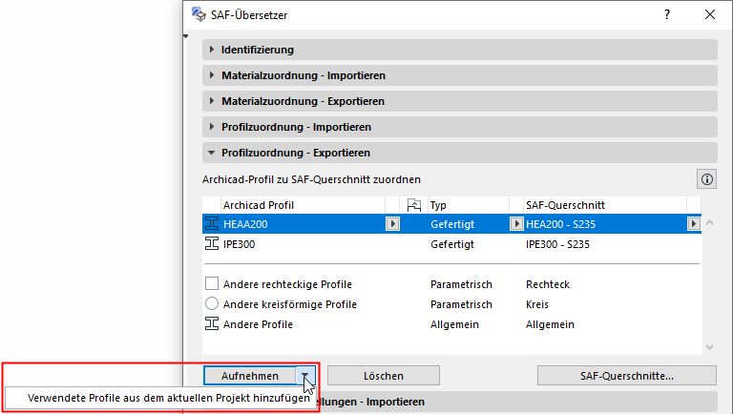This screenshot has height=414, width=733.
Task: Open the Typ arrow next to Gefertigt in HEAA200 row
Action: point(516,224)
